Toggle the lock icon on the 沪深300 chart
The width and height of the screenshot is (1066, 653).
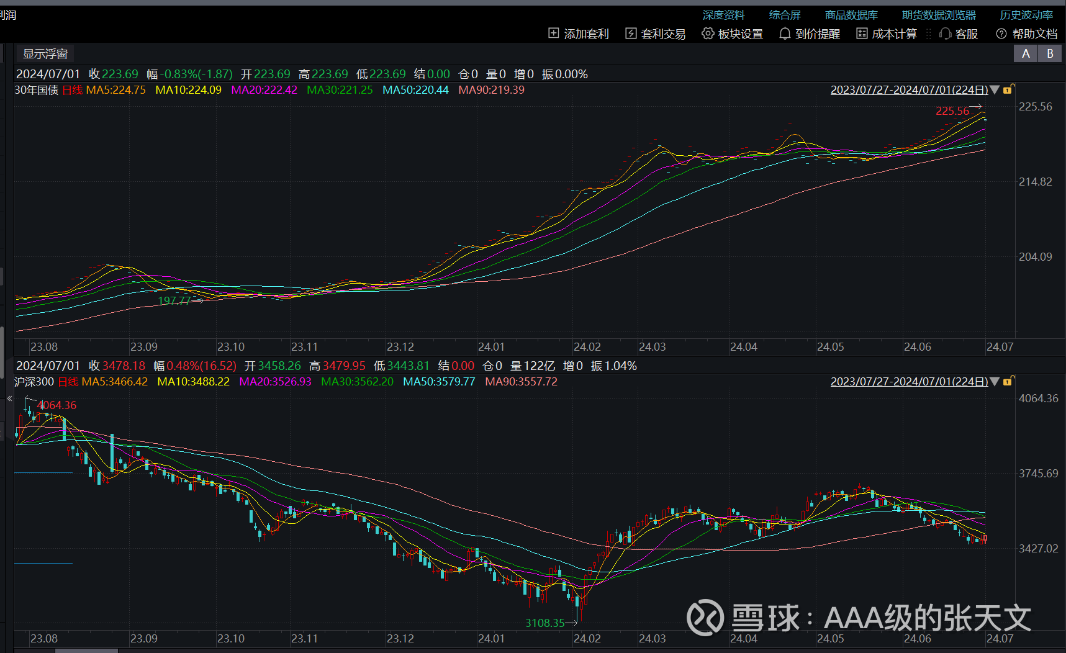tap(1007, 381)
